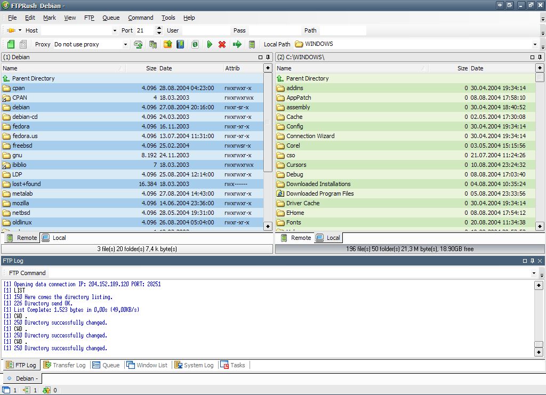546x395 pixels.
Task: Open the Tools menu
Action: pos(168,18)
